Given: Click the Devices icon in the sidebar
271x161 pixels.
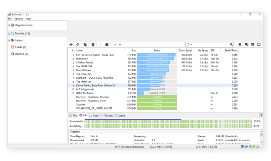Looking at the screenshot, I should 12,54.
